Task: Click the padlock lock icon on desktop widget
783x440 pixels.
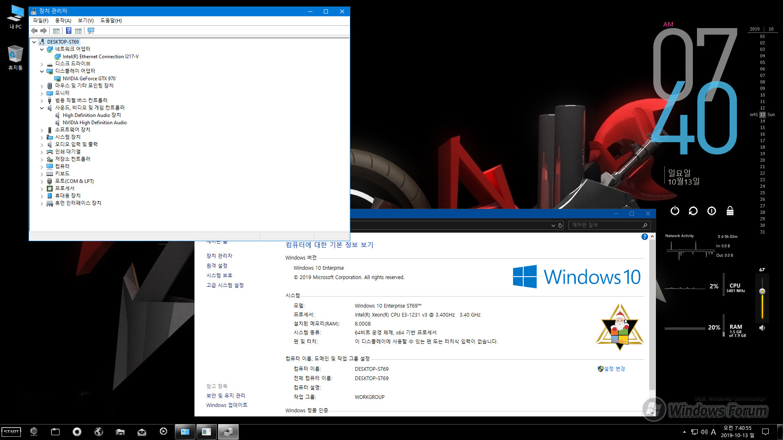Action: (x=730, y=211)
